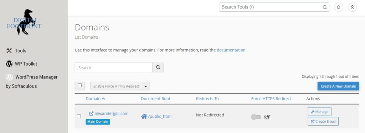Viewport: 365px width, 133px height.
Task: Sort by the Redirects To column header
Action: (x=207, y=99)
